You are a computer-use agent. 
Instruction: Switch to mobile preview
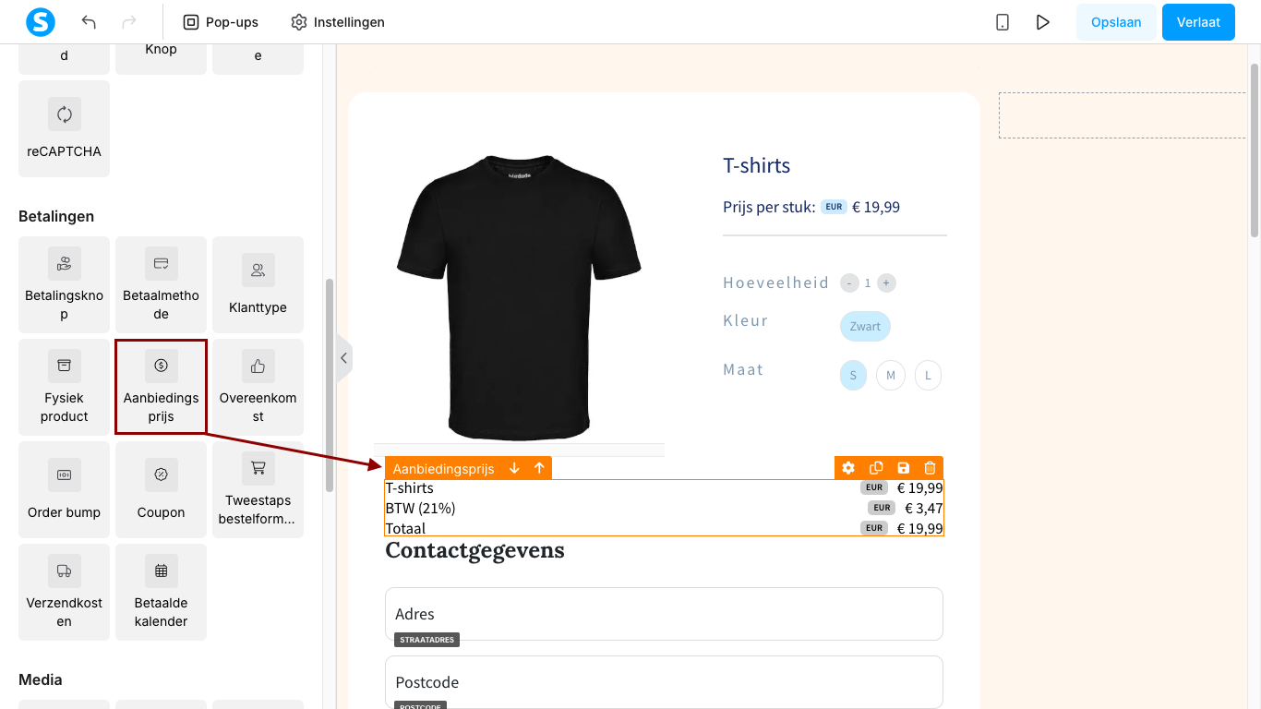coord(1003,22)
